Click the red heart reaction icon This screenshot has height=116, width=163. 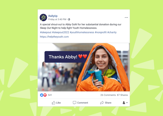pos(45,95)
